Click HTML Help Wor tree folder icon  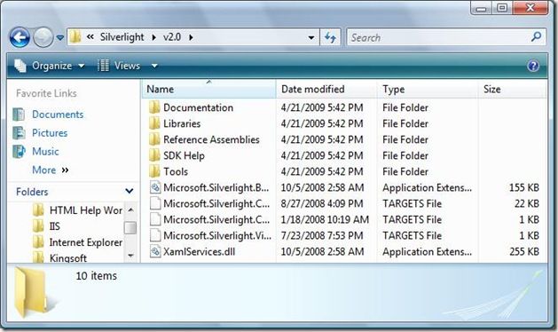click(38, 210)
